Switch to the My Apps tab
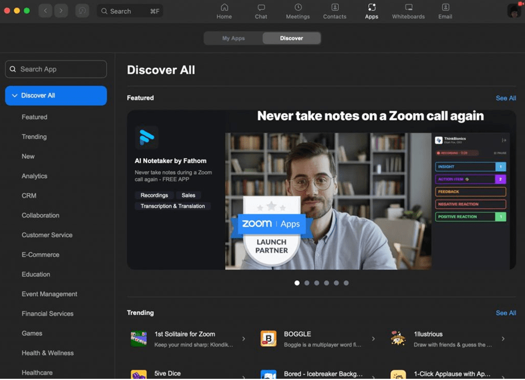525x380 pixels. [x=233, y=38]
